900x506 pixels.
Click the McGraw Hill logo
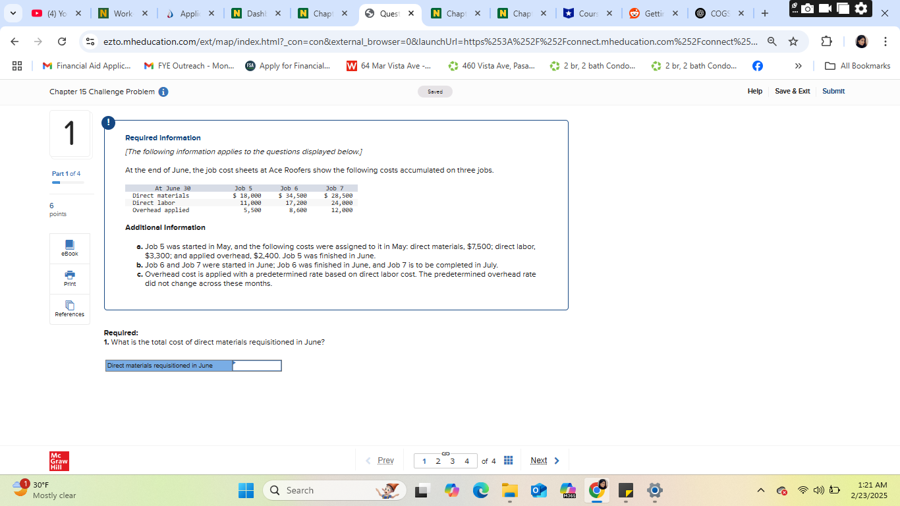click(x=59, y=461)
